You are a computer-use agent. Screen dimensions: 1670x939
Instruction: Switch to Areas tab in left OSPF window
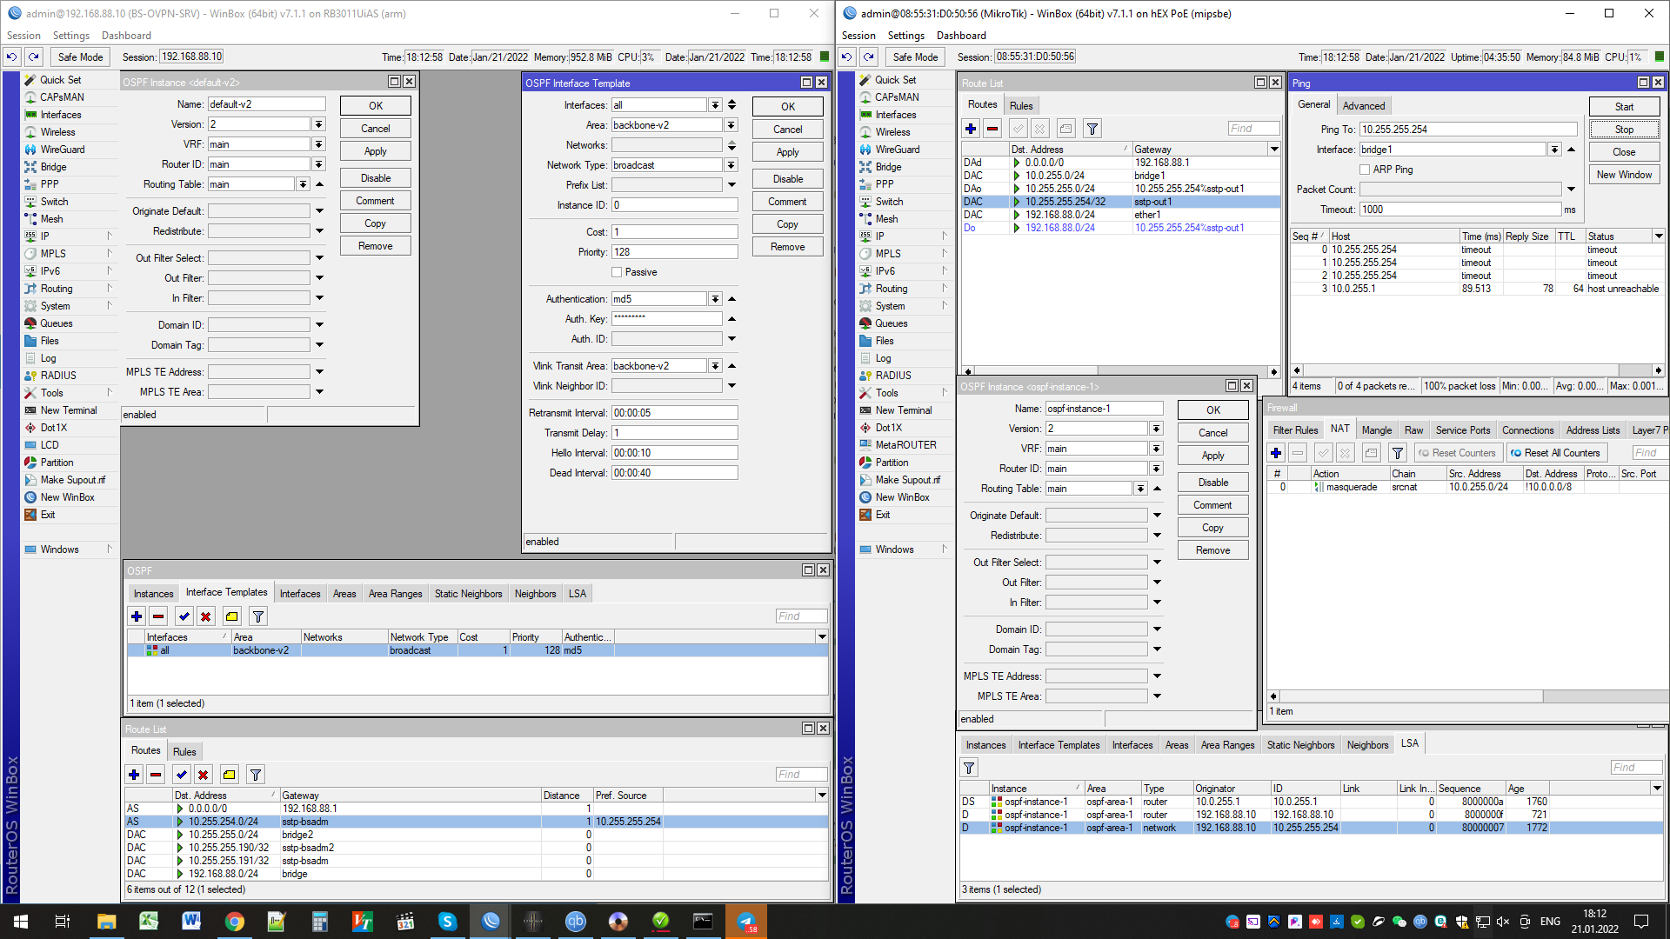point(344,594)
